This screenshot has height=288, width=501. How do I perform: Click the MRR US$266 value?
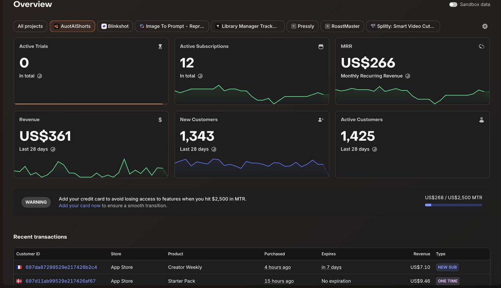(x=368, y=63)
